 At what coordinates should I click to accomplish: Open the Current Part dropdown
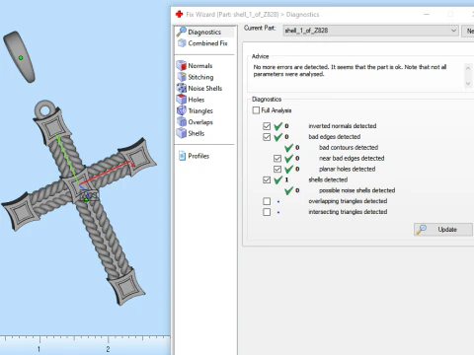(370, 31)
